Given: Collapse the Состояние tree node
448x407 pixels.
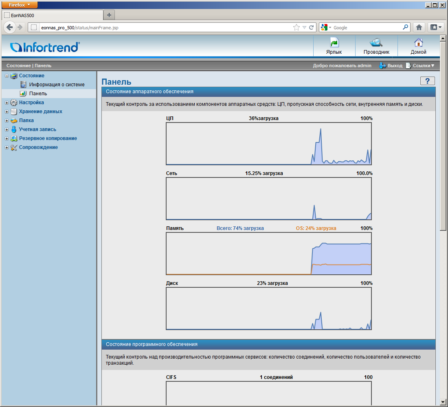Looking at the screenshot, I should click(x=7, y=76).
